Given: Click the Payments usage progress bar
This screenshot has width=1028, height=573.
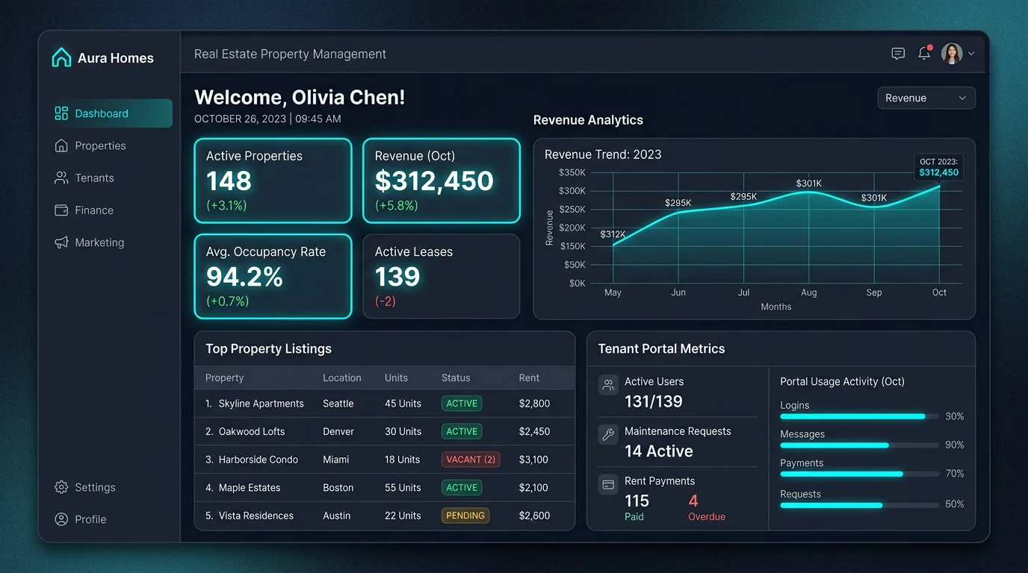Looking at the screenshot, I should coord(859,474).
